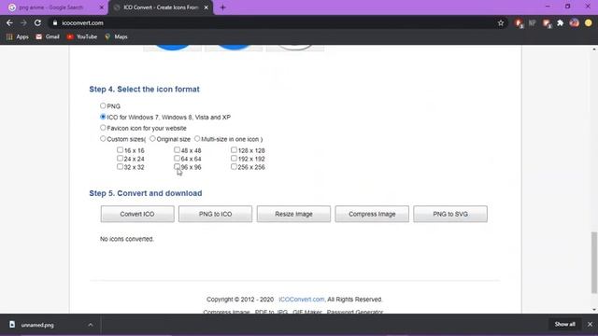Close the downloads bar
Screen dimensions: 598x336
(590, 324)
